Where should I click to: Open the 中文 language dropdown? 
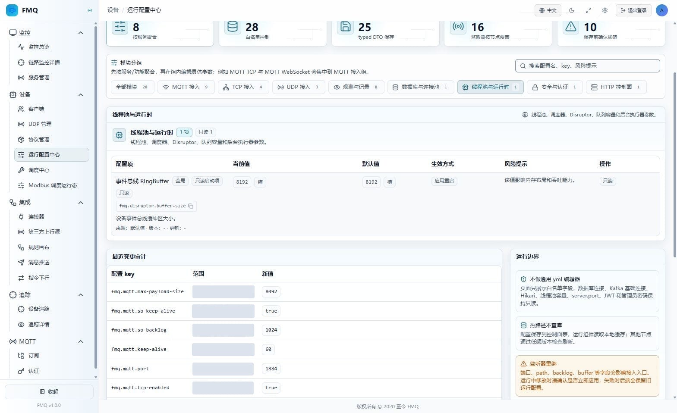point(548,10)
